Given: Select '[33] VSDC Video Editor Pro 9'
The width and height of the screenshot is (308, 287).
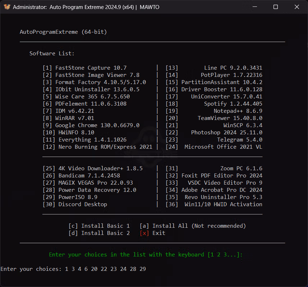Looking at the screenshot, I should (214, 183).
